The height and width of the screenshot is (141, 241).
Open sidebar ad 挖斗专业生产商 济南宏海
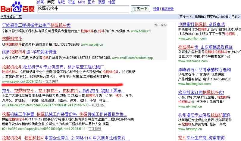[x=202, y=138]
